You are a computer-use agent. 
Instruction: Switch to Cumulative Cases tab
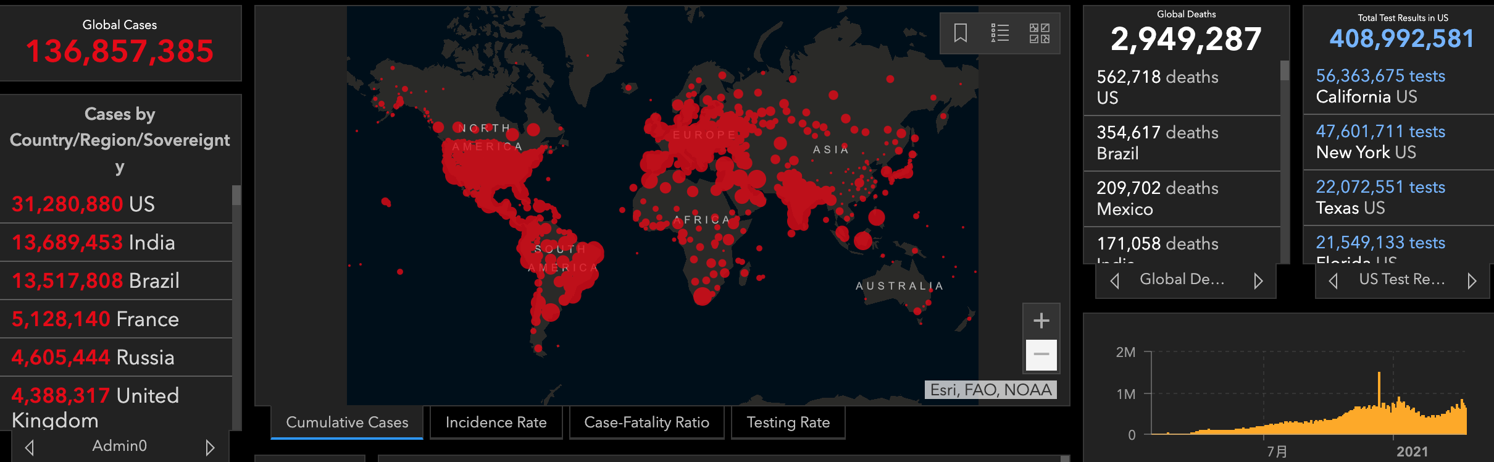point(347,422)
